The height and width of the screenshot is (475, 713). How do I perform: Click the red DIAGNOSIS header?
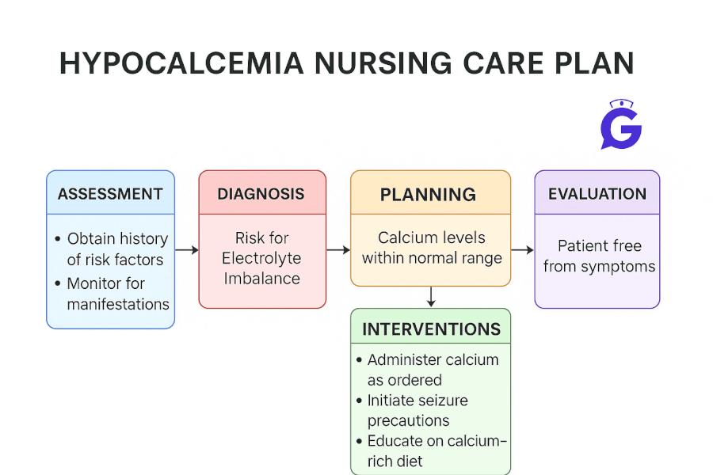pos(261,194)
